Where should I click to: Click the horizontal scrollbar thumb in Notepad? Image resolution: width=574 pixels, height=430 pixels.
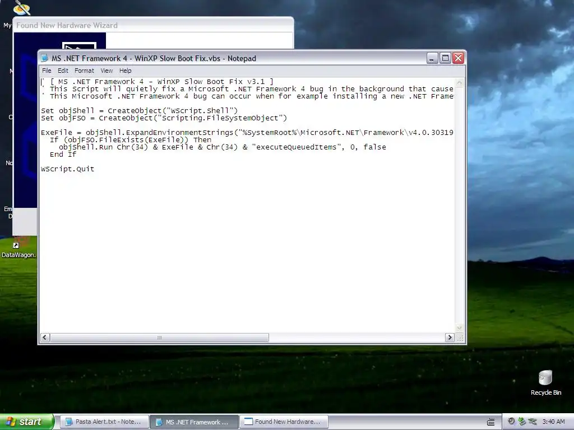[159, 338]
